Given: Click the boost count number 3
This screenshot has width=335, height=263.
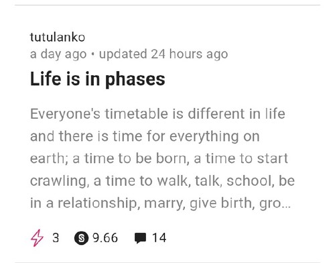Looking at the screenshot, I should 56,238.
